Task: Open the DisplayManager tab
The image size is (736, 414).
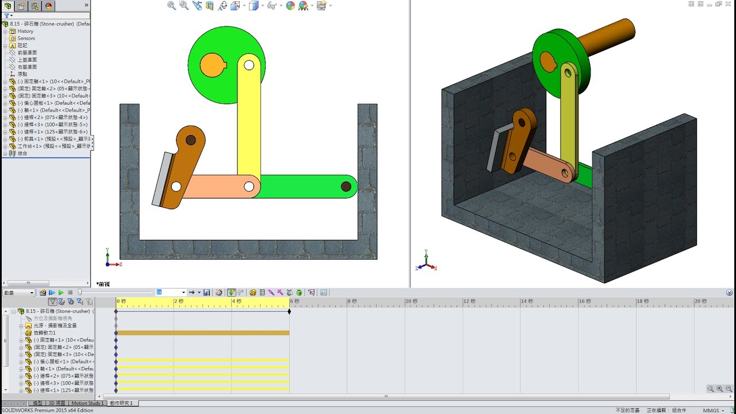Action: (48, 6)
